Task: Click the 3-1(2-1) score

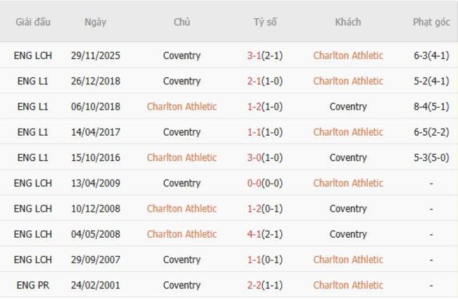Action: tap(265, 56)
